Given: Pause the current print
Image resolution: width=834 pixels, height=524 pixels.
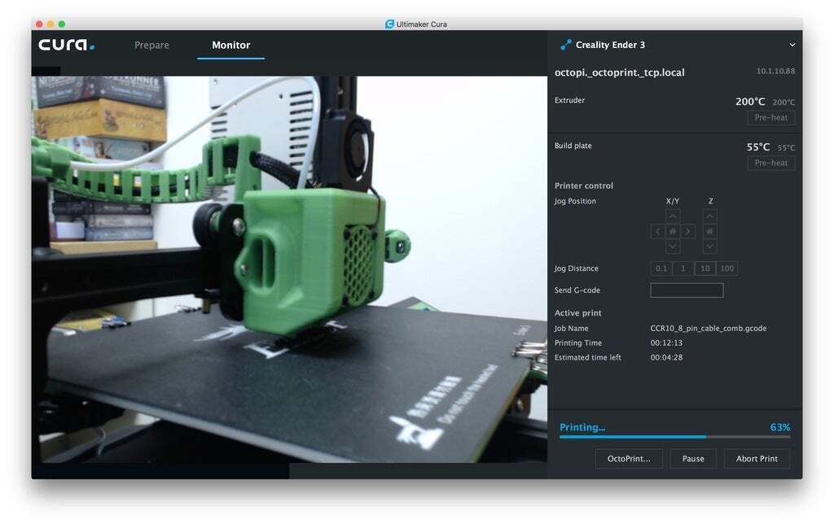Looking at the screenshot, I should [x=693, y=459].
